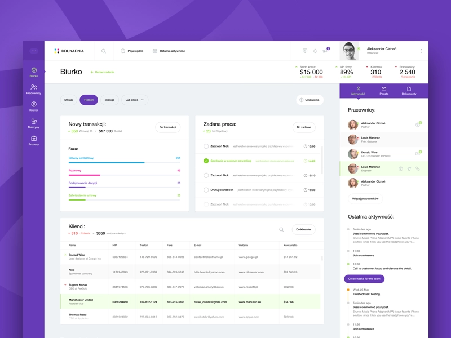The height and width of the screenshot is (338, 451).
Task: Open Ustawienia settings button
Action: pos(309,100)
